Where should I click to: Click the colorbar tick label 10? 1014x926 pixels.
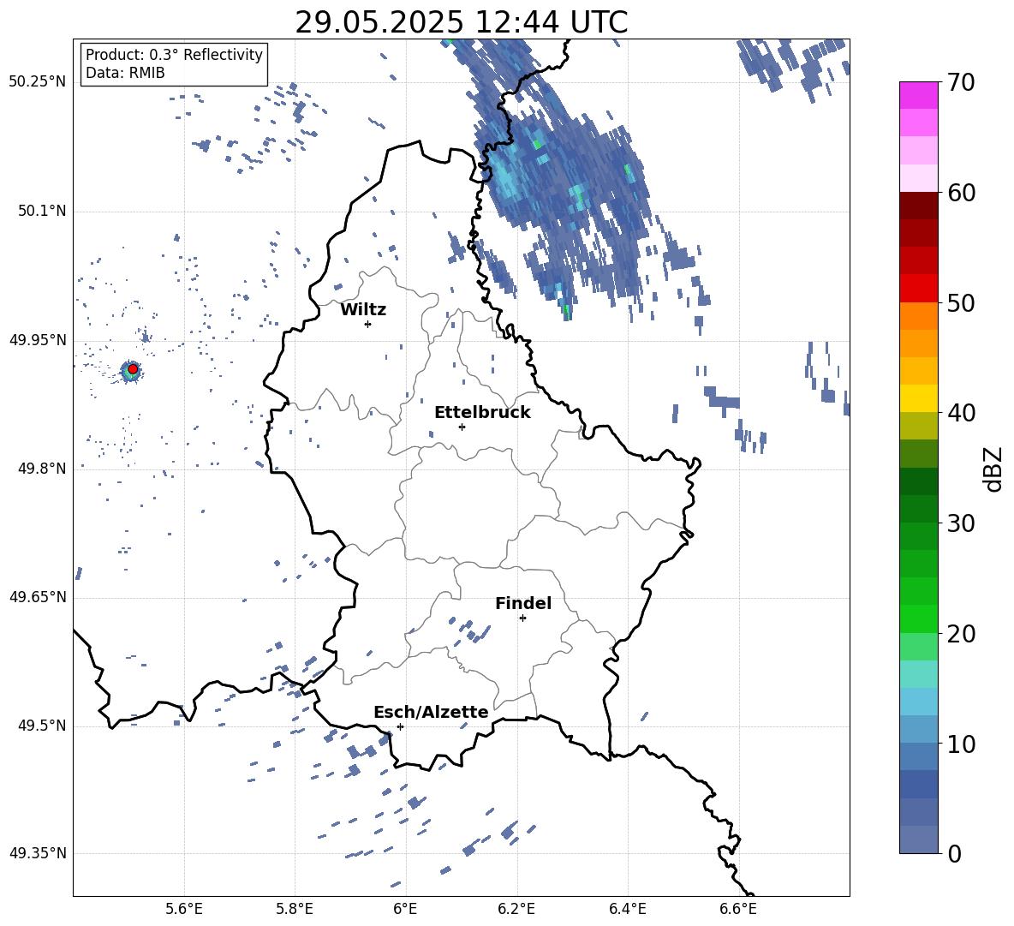961,744
